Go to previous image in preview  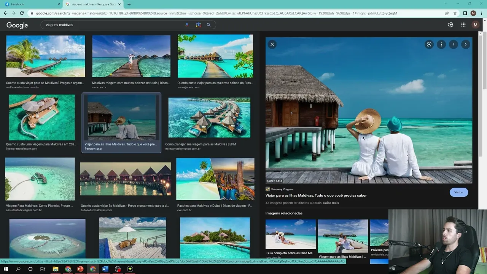click(454, 45)
